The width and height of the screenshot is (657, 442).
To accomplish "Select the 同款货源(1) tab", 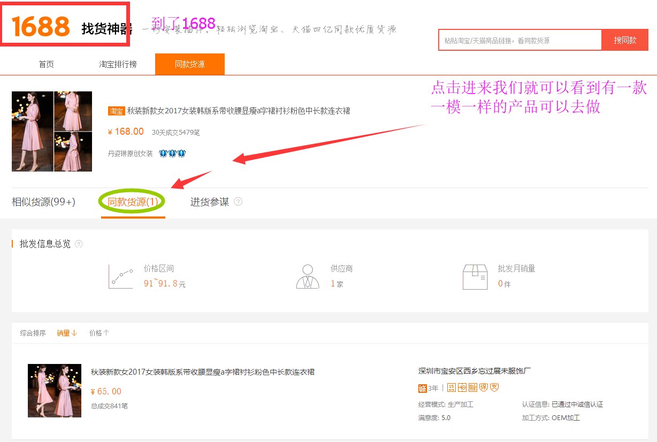I will click(133, 202).
